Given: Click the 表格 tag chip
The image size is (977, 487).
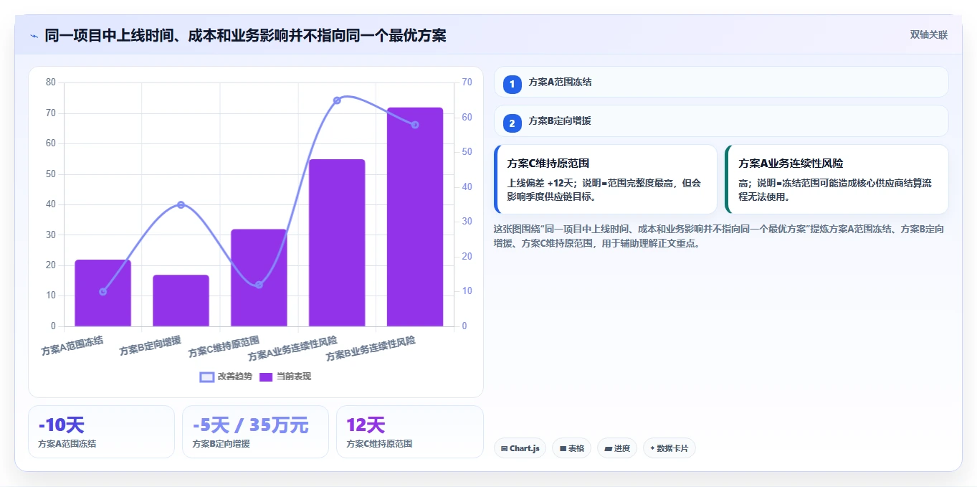Looking at the screenshot, I should tap(571, 448).
